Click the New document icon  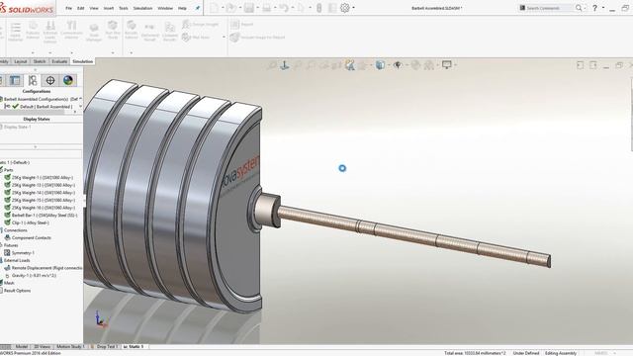pyautogui.click(x=214, y=8)
